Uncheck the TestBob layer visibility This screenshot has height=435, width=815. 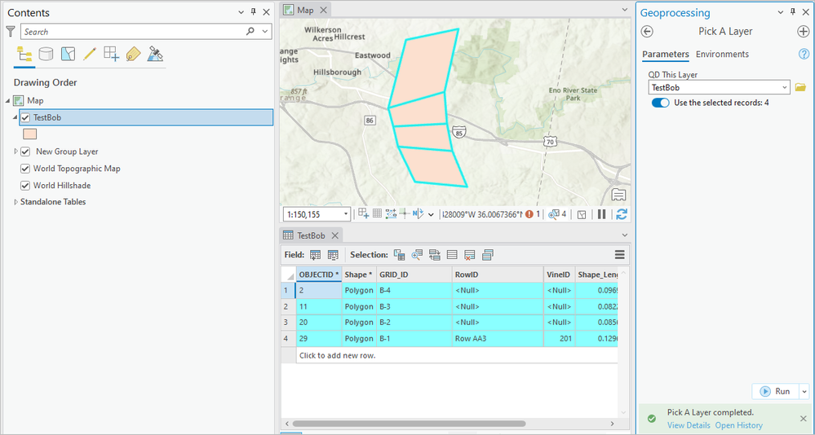25,117
